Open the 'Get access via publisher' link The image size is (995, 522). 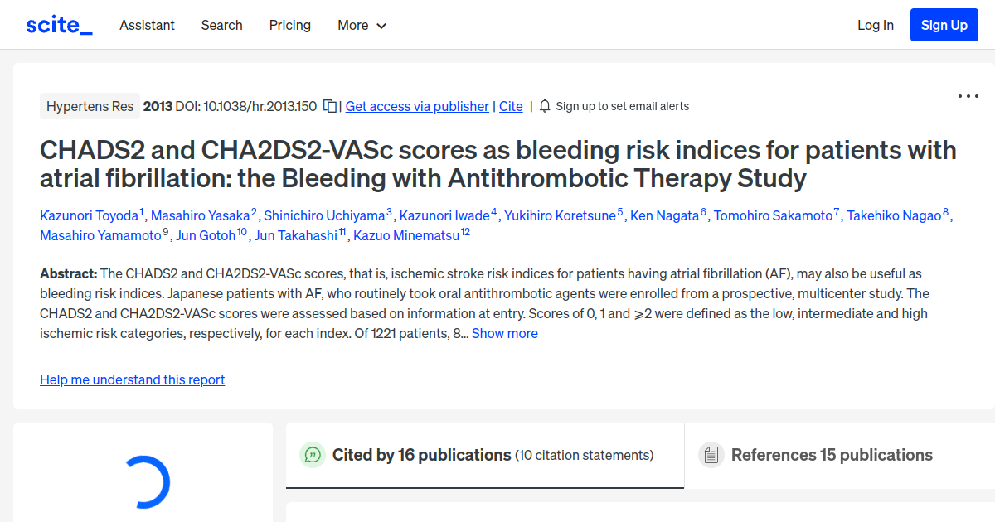(417, 106)
